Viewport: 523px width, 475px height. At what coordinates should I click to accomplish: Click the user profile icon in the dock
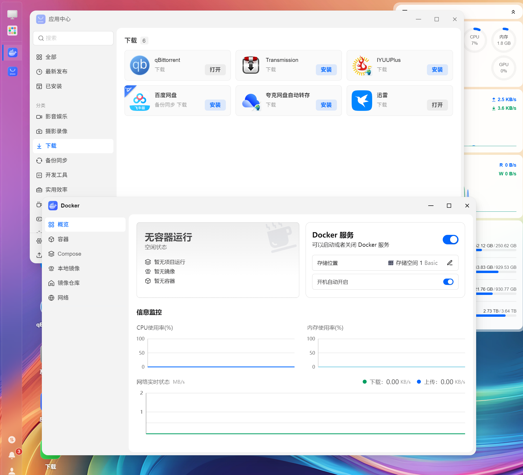pyautogui.click(x=12, y=471)
